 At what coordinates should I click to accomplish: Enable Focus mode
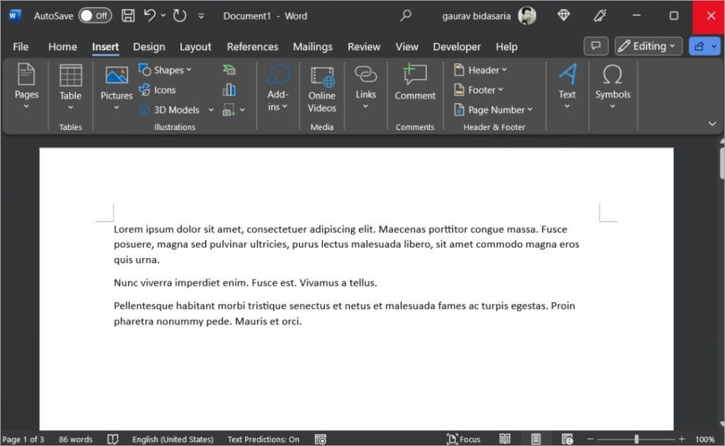coord(463,439)
